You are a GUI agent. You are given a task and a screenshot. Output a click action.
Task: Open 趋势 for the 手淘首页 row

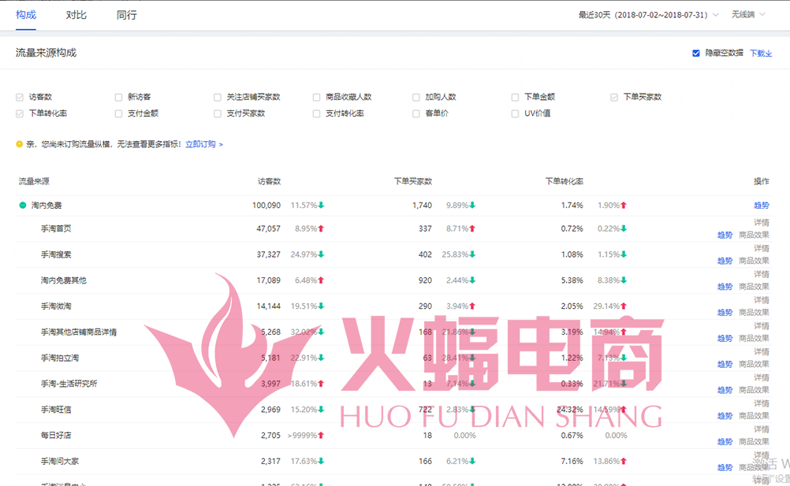[725, 235]
